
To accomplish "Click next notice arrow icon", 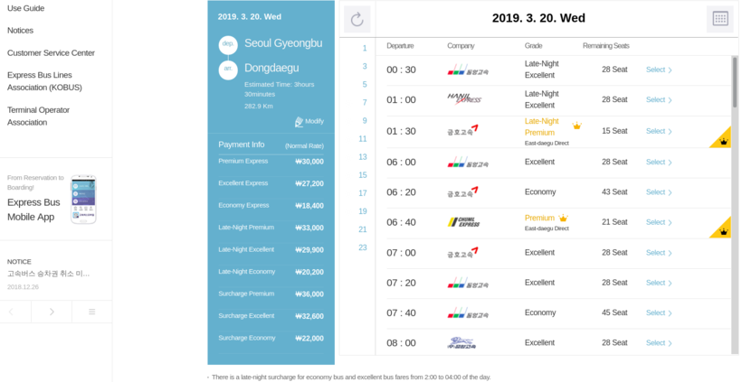I will (52, 312).
